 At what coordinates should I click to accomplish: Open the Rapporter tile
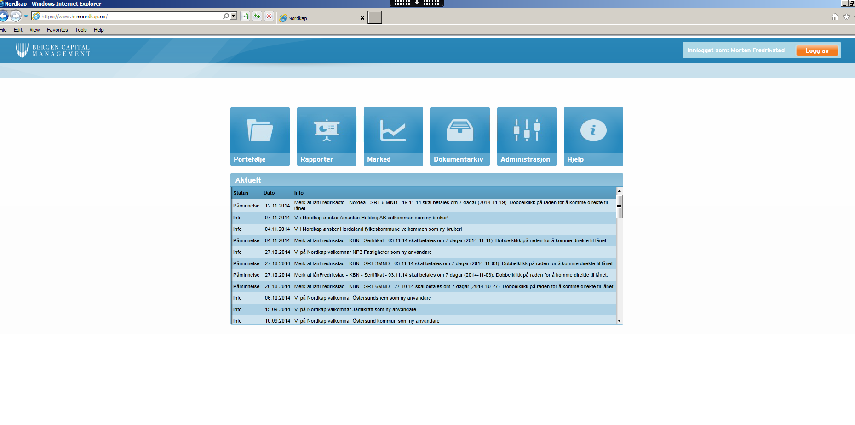pyautogui.click(x=327, y=136)
